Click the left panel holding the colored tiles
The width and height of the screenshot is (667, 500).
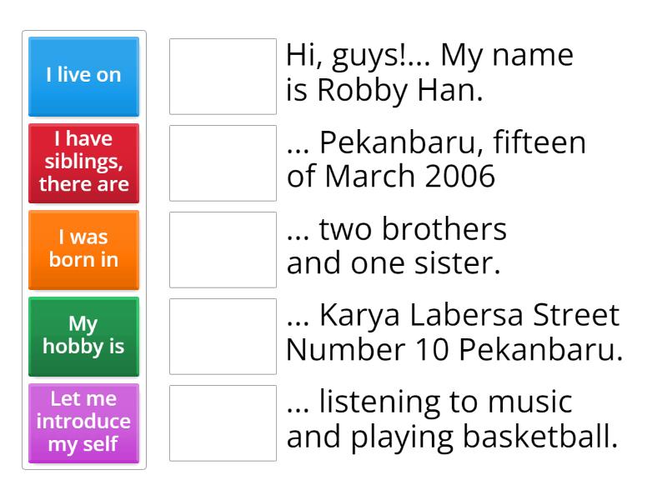click(83, 250)
